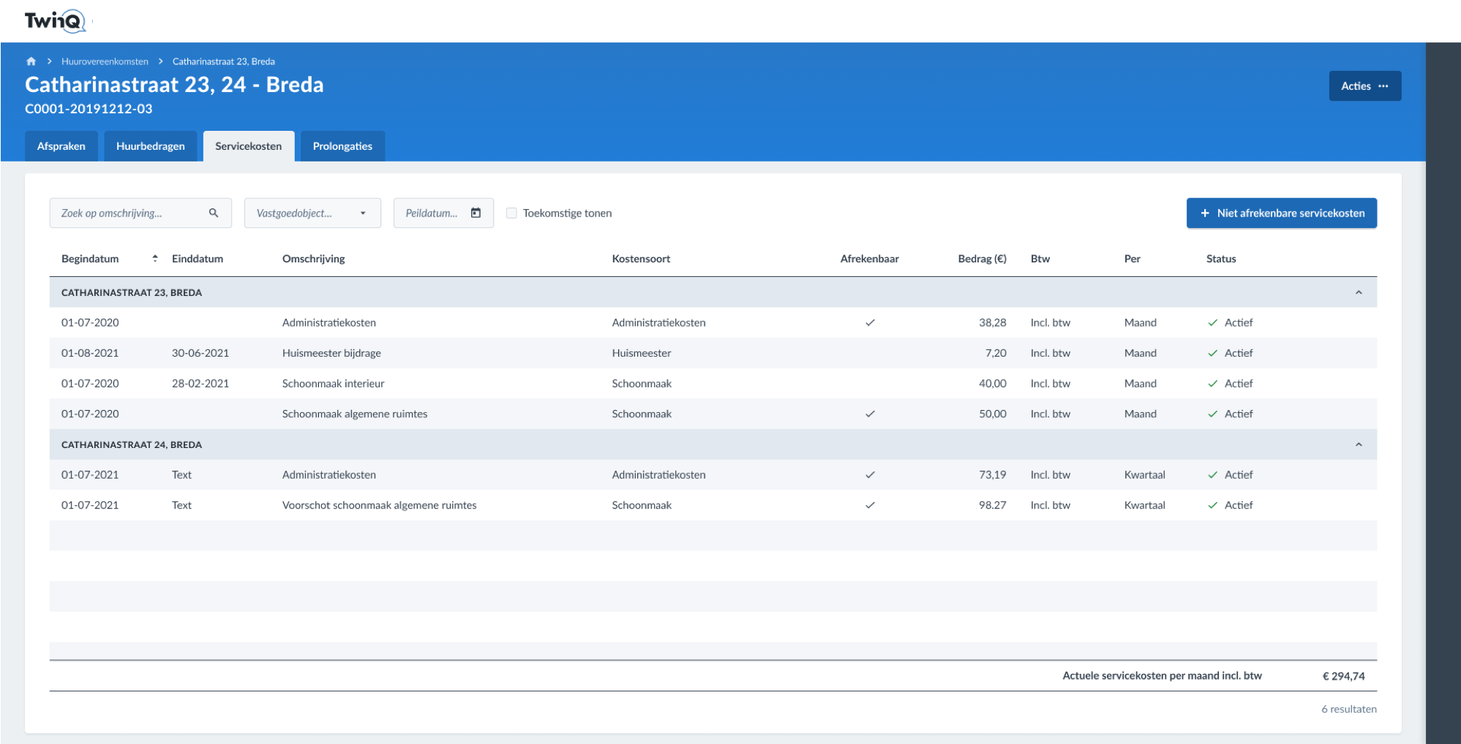
Task: Click the 28-02-2021 end date cell
Action: pos(200,383)
